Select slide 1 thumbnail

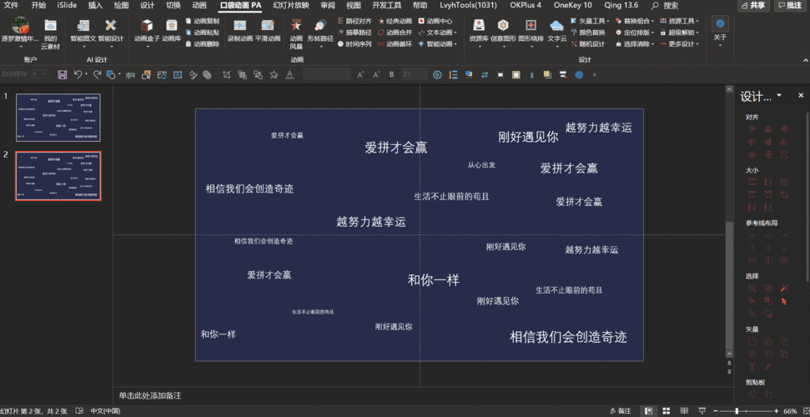click(58, 118)
